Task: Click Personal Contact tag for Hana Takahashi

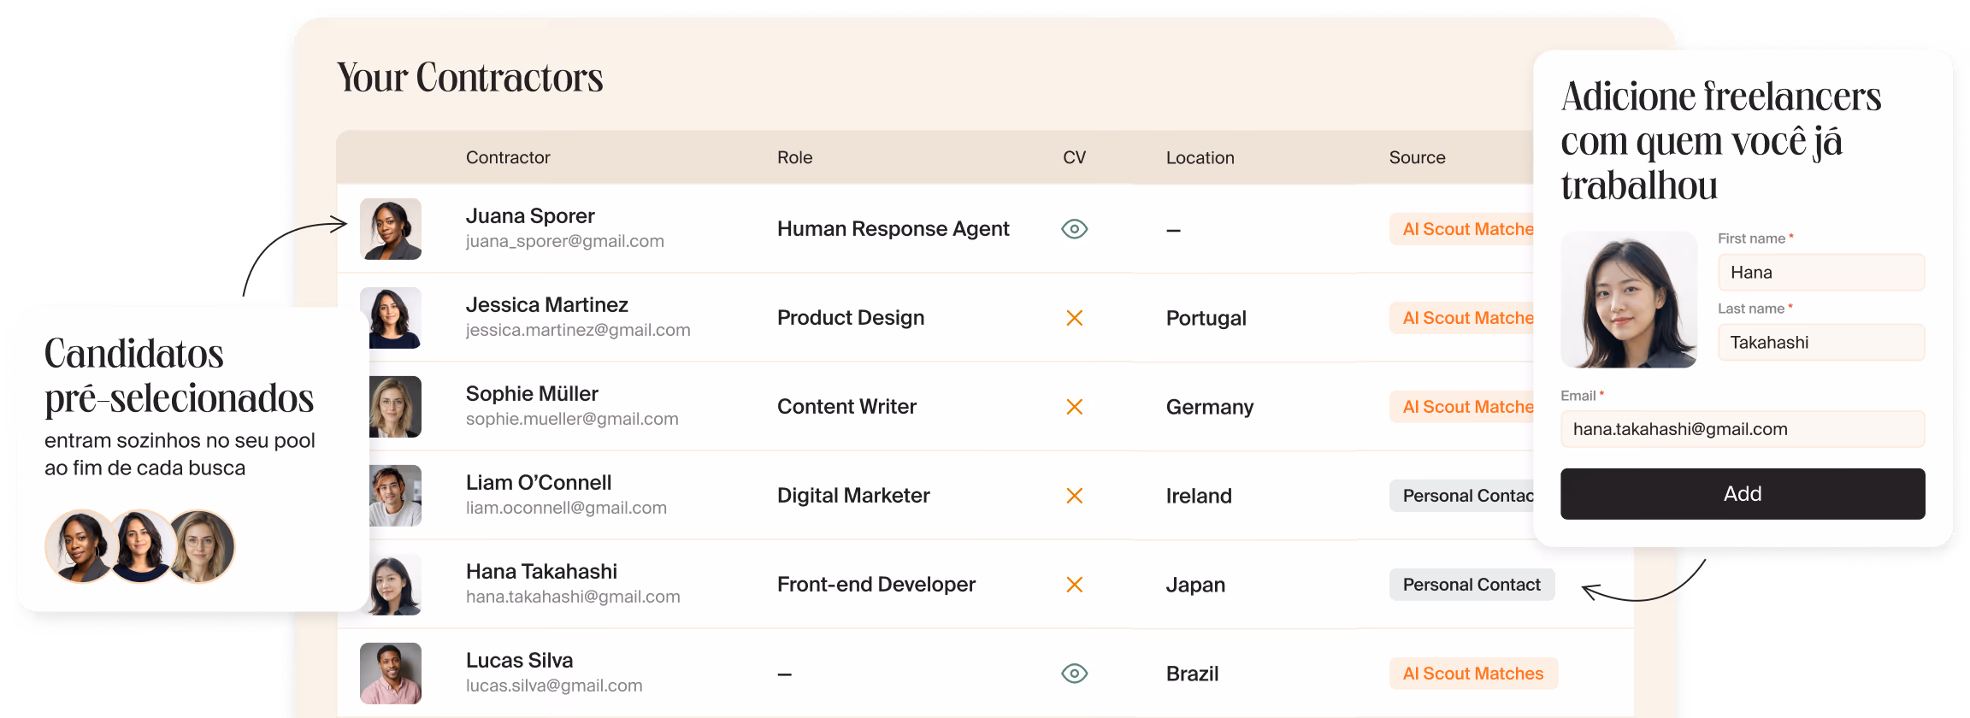Action: point(1472,585)
